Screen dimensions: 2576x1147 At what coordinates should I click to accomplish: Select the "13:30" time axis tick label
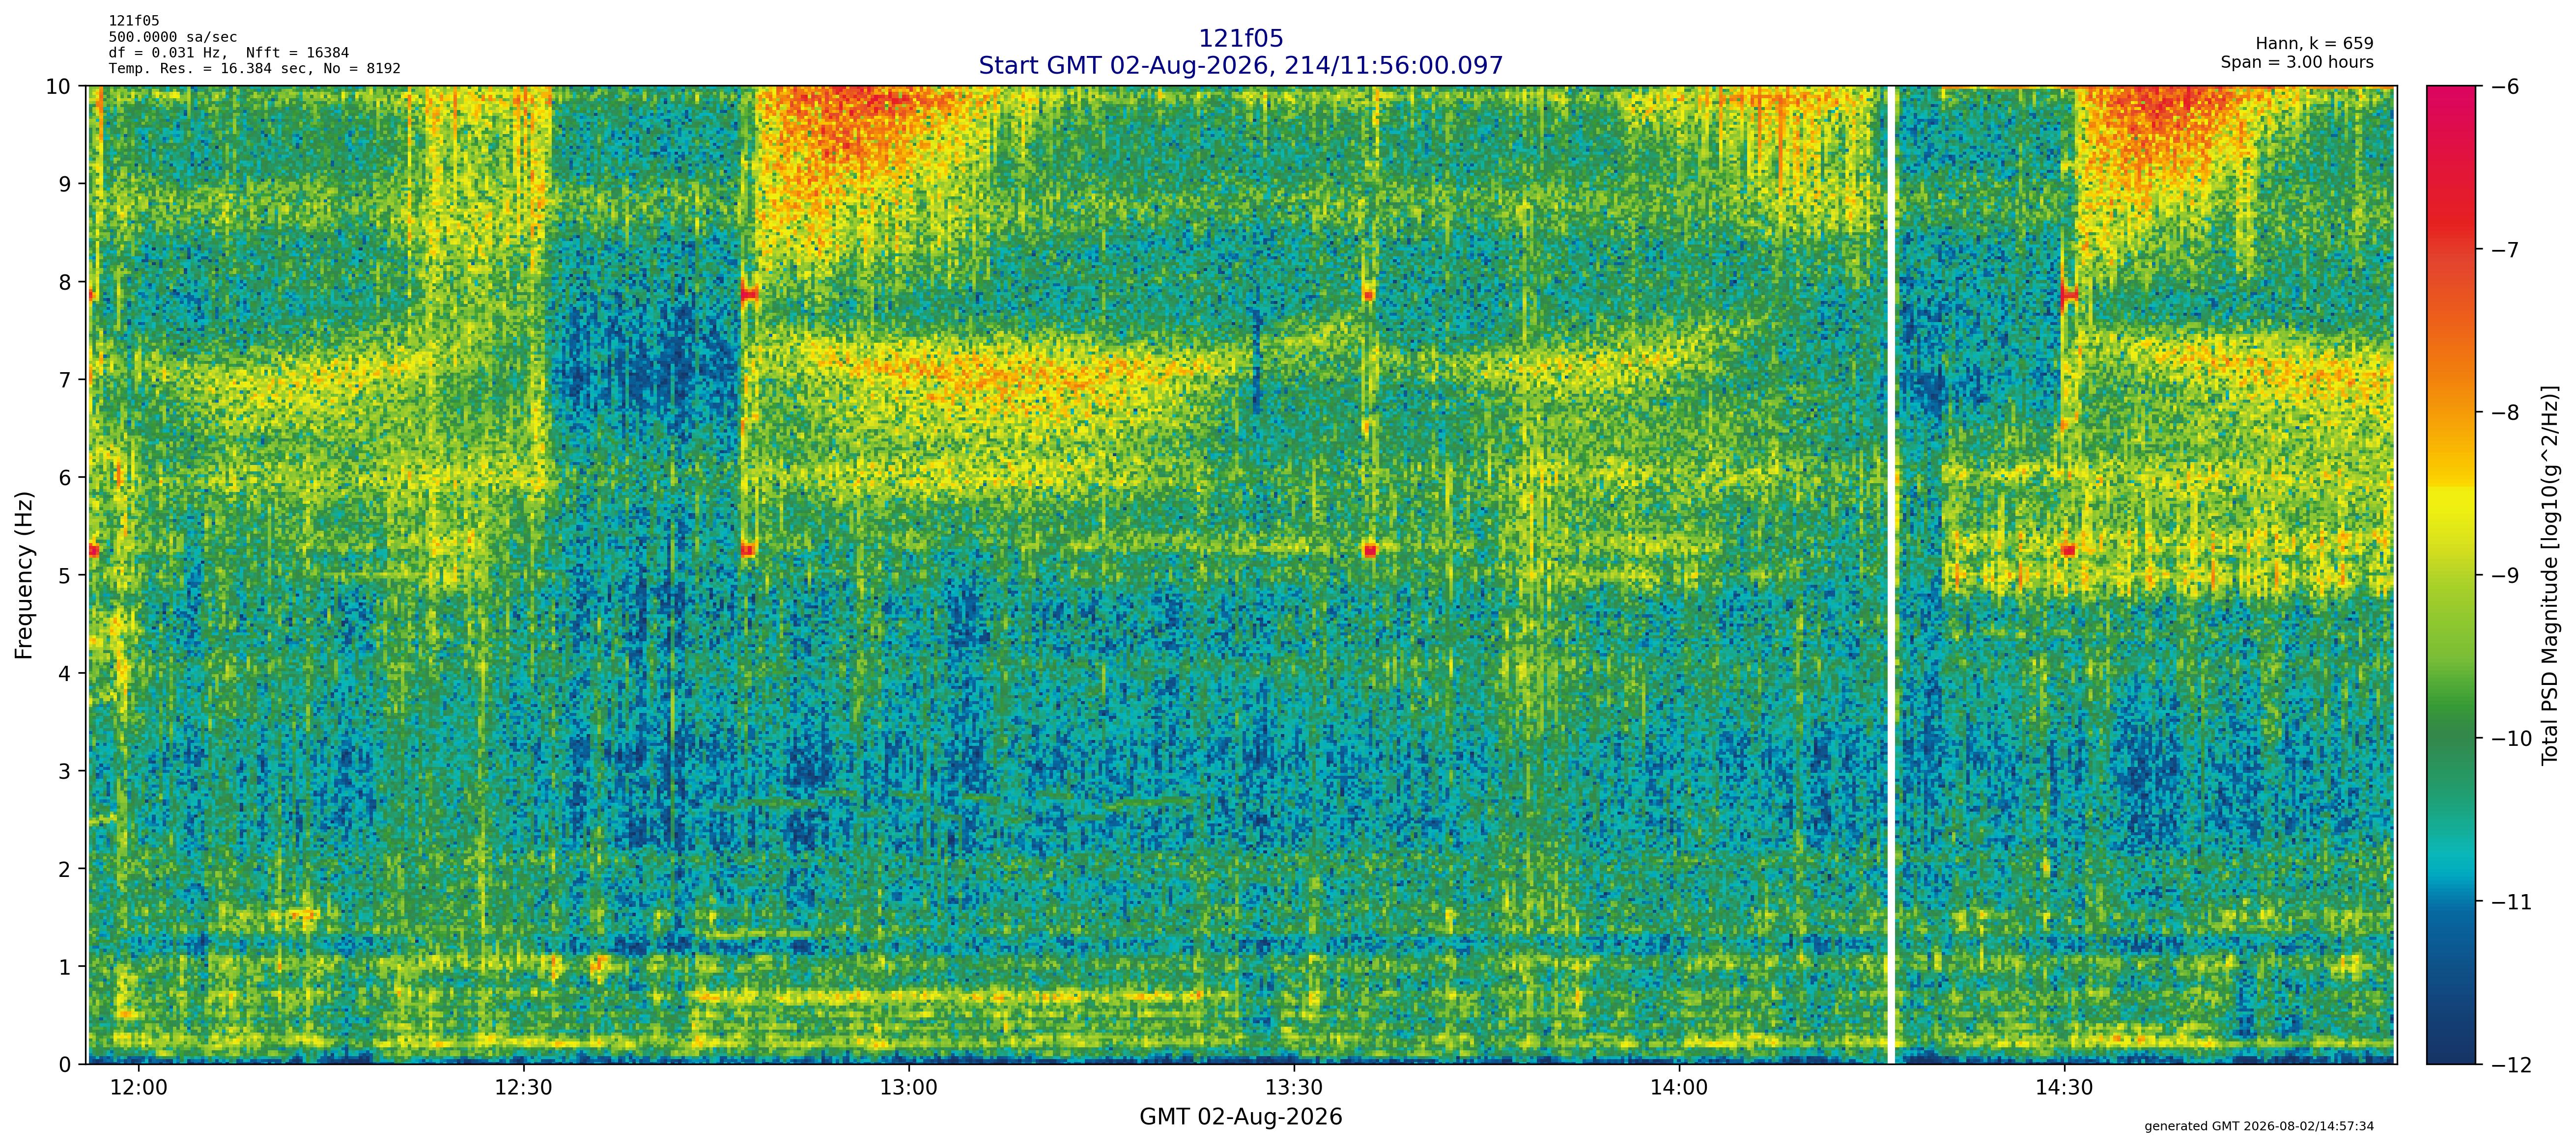tap(1294, 1087)
